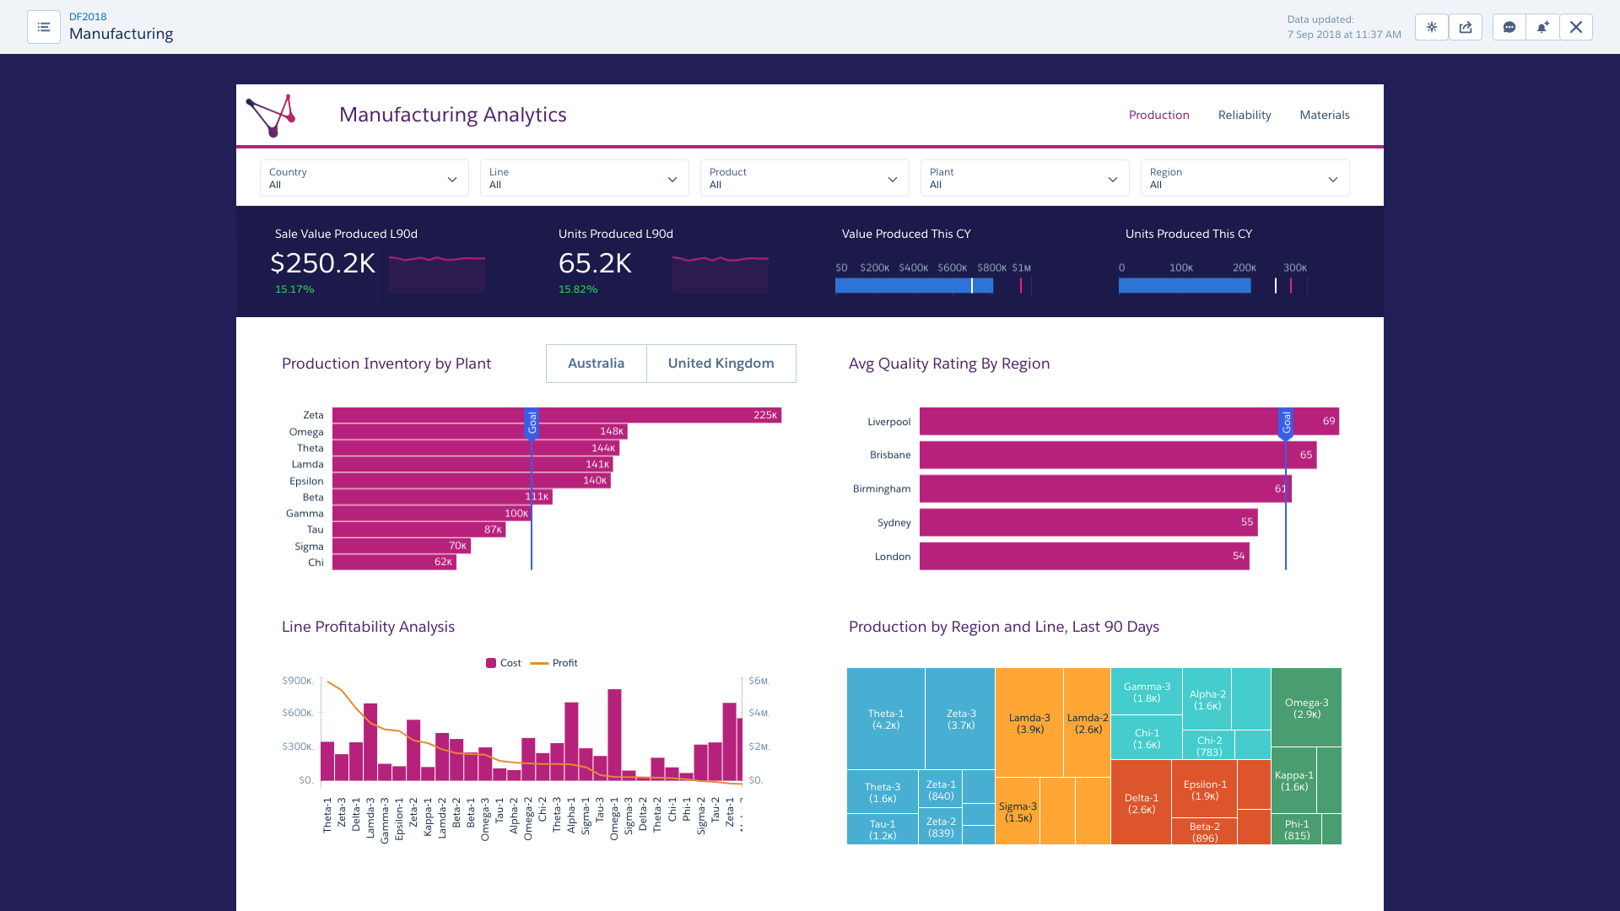This screenshot has height=911, width=1620.
Task: Click the Manufacturing Analytics logo icon
Action: (x=271, y=115)
